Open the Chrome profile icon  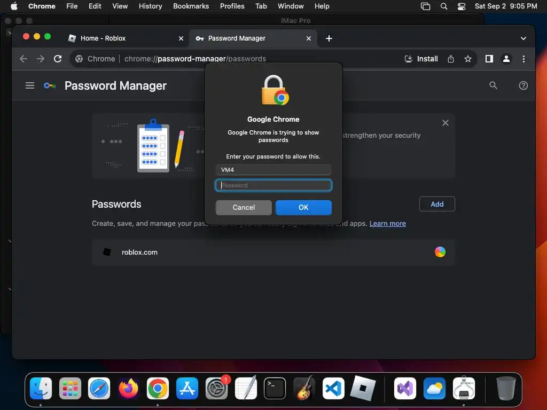506,59
